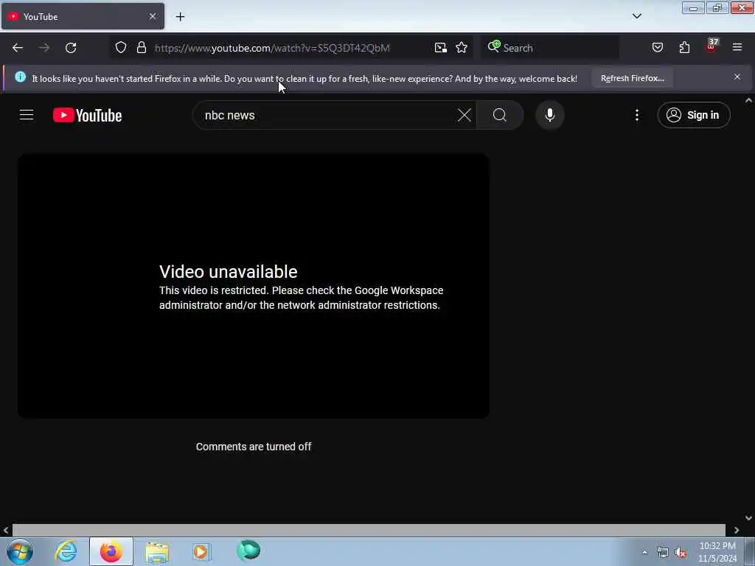Open Windows Explorer folder from the taskbar

[157, 551]
